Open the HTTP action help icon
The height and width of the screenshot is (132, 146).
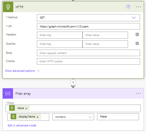pyautogui.click(x=128, y=7)
